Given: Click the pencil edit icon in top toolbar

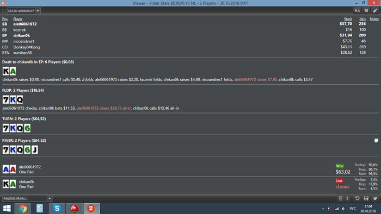Looking at the screenshot, I should point(375,11).
